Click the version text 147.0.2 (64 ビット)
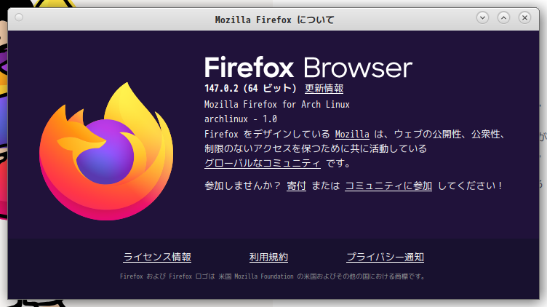The width and height of the screenshot is (547, 307). 250,88
